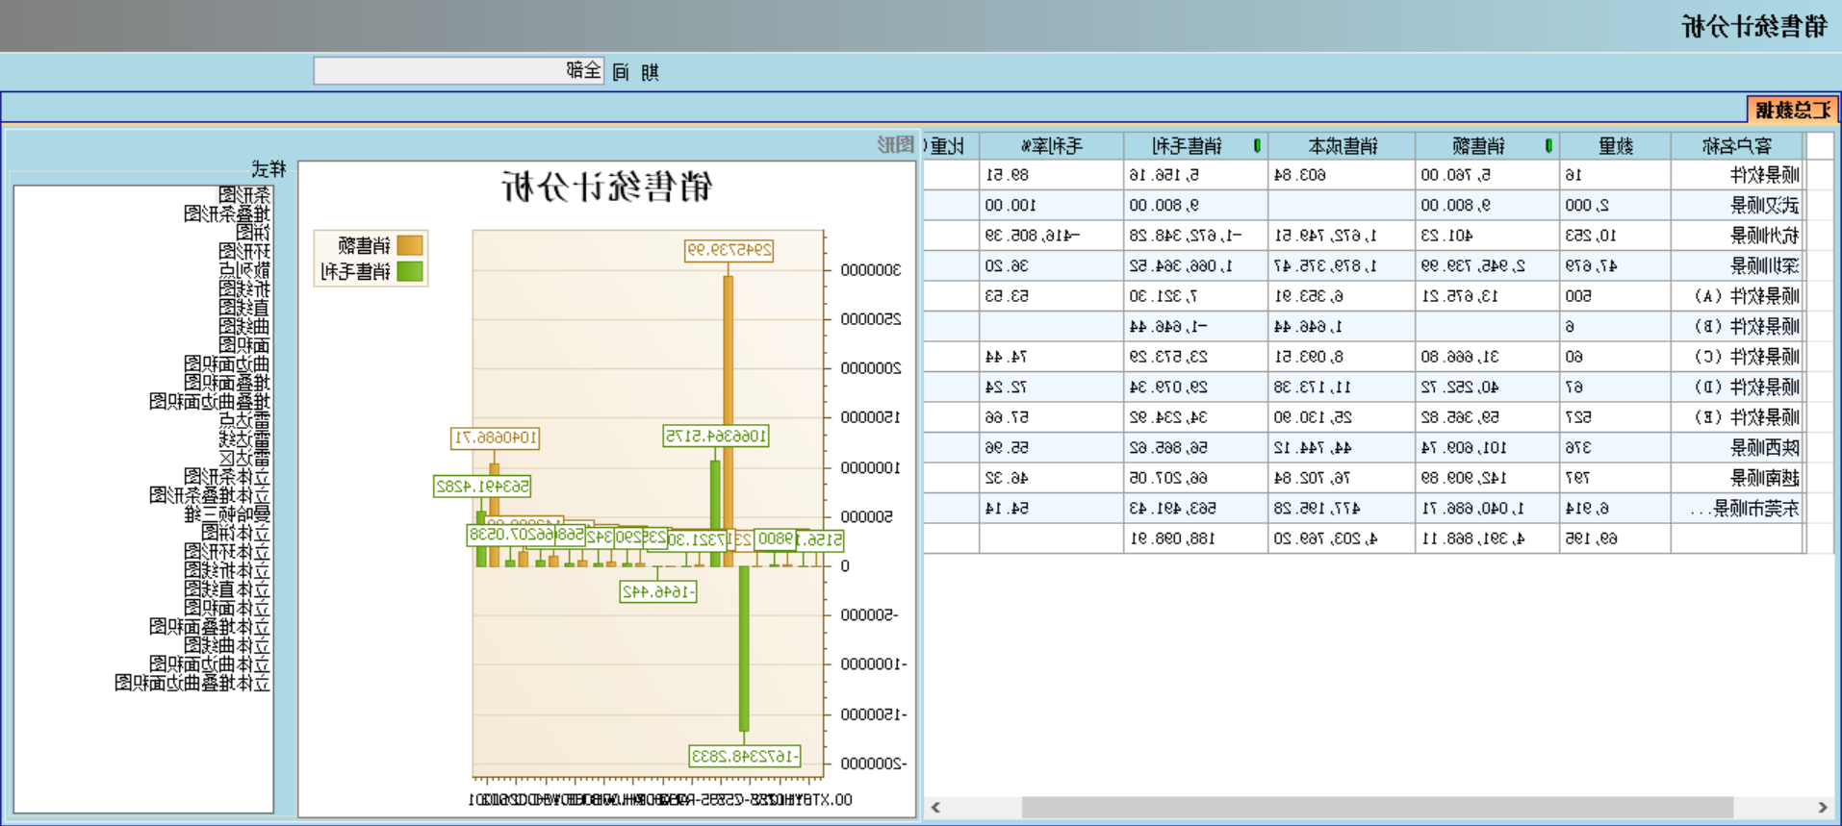
Task: Click the 图形 panel header
Action: point(895,145)
